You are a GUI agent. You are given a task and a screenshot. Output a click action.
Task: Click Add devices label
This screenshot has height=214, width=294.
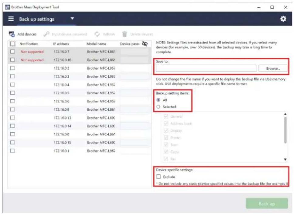pos(27,34)
